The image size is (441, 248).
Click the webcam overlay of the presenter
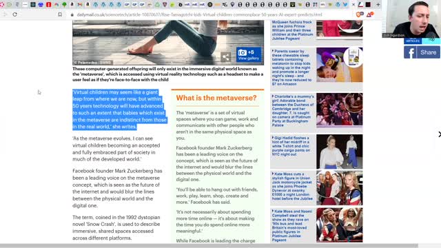pos(412,19)
